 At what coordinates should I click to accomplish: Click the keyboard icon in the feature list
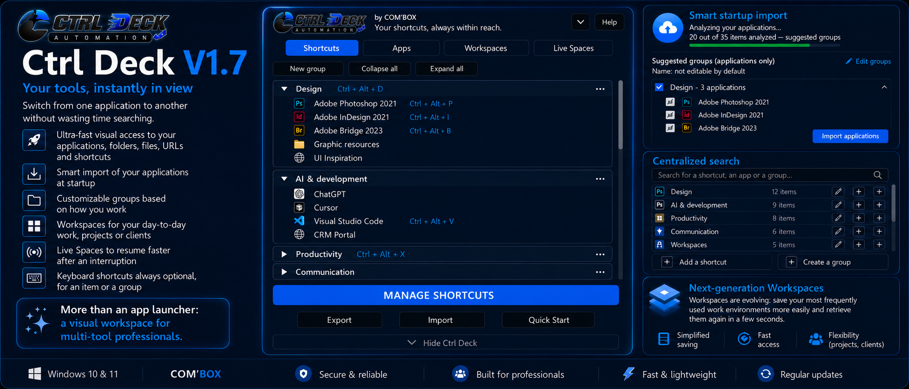point(34,278)
